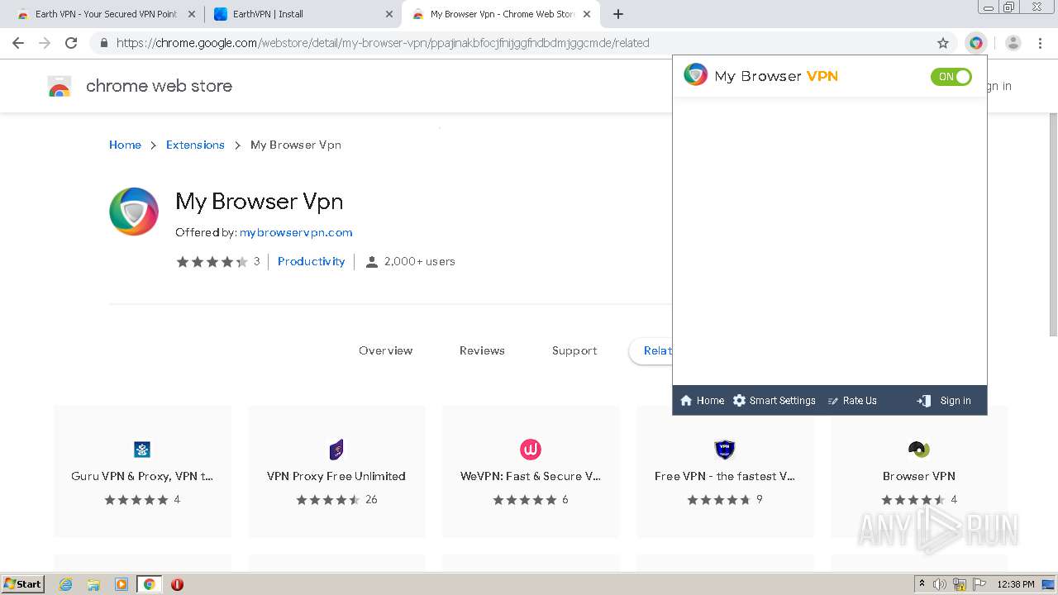
Task: Open Home in VPN popup footer
Action: 702,401
